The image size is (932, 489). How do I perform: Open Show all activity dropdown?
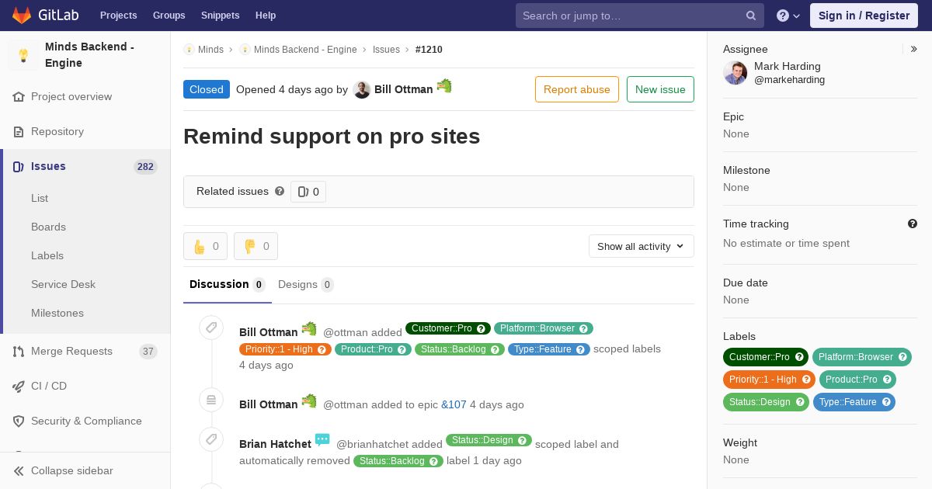pyautogui.click(x=642, y=246)
